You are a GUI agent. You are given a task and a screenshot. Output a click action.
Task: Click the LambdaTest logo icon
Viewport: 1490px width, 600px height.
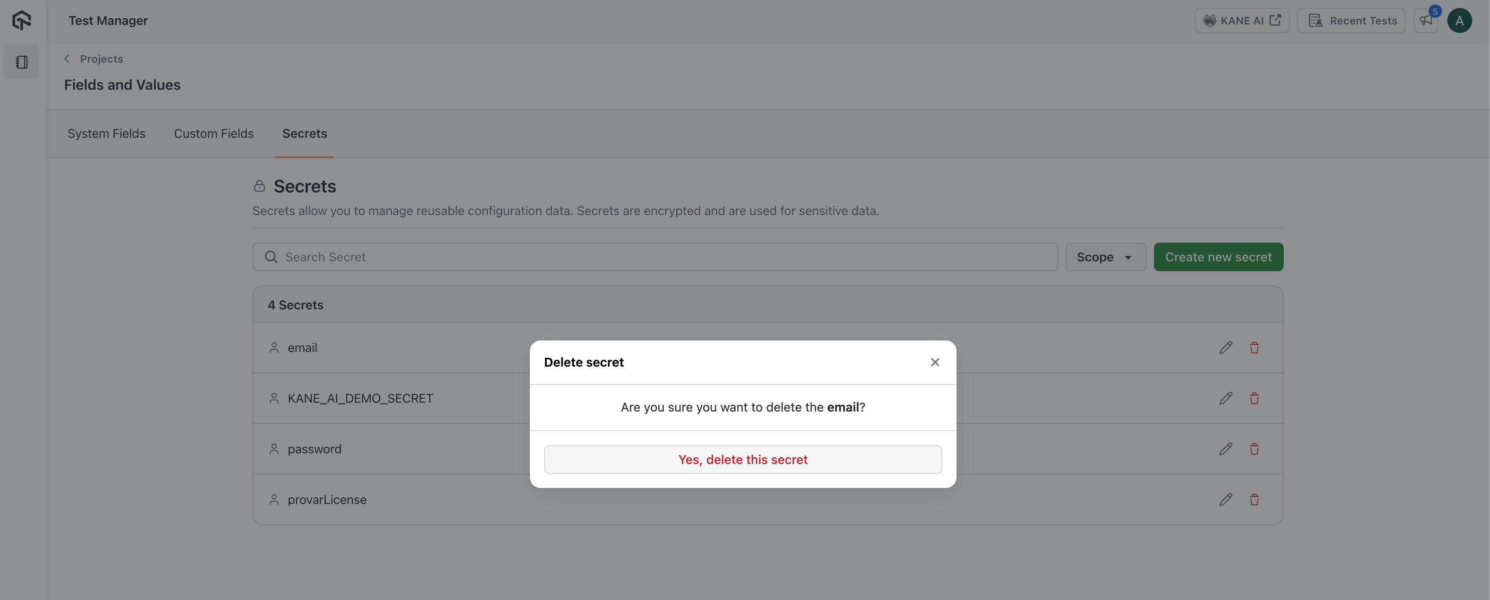tap(21, 20)
